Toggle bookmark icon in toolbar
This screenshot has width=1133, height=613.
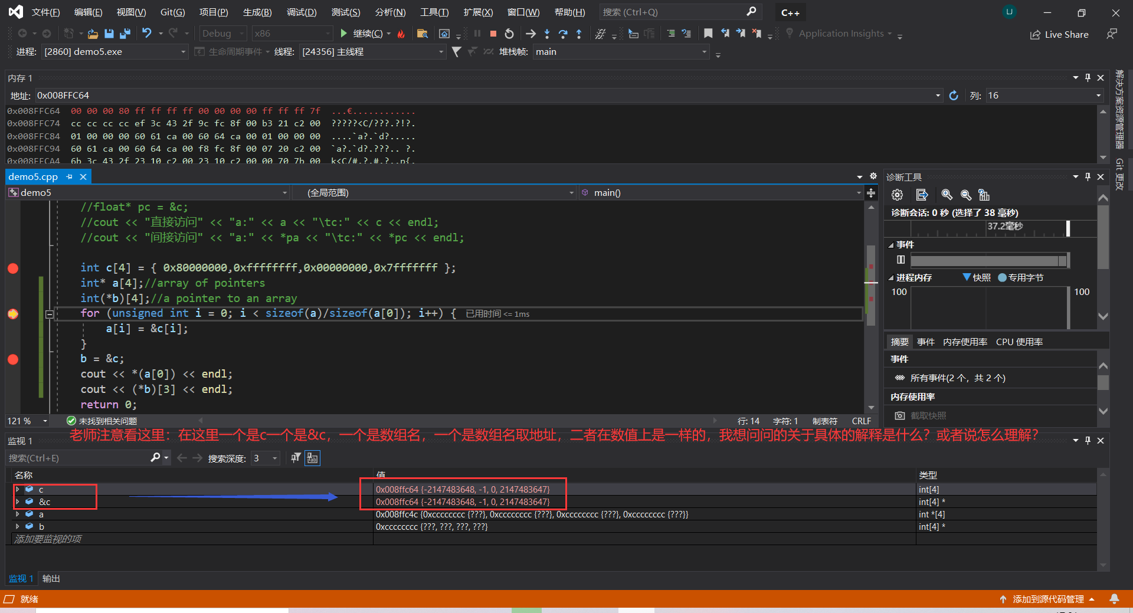(708, 34)
